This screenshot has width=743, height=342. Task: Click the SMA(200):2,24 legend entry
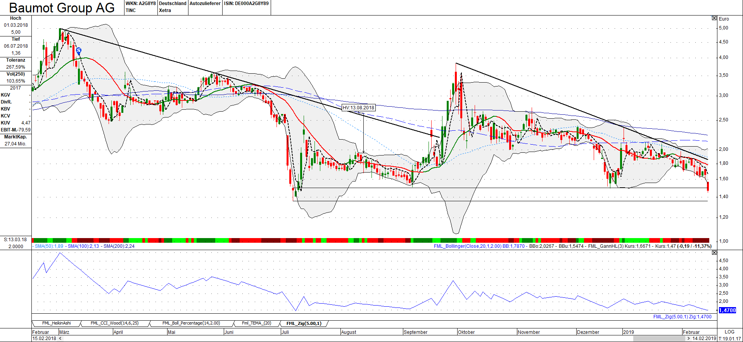[119, 246]
